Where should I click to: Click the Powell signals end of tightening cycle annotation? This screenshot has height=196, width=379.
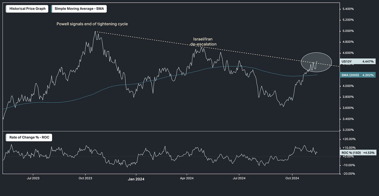pos(92,24)
